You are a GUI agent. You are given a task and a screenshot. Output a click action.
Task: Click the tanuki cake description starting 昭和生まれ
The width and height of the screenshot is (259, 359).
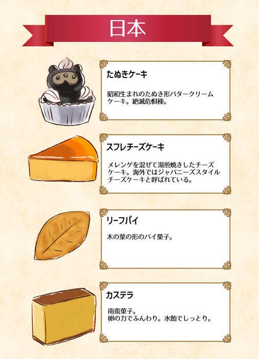161,98
